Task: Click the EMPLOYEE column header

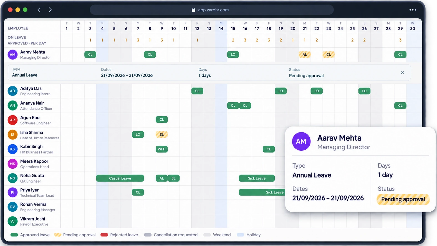Action: (x=18, y=28)
